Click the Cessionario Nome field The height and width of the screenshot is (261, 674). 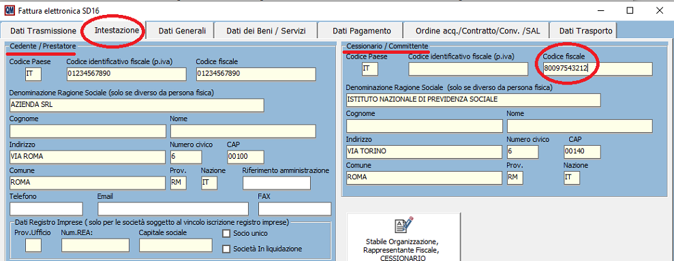pos(580,126)
